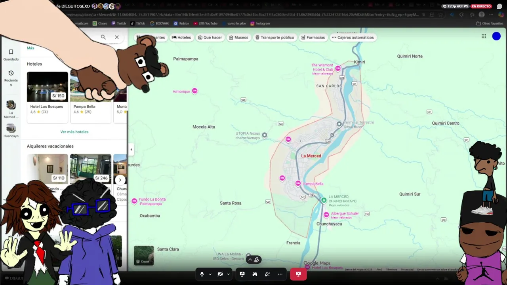The image size is (507, 285).
Task: Click the Chunchuyacu map label
Action: [329, 224]
